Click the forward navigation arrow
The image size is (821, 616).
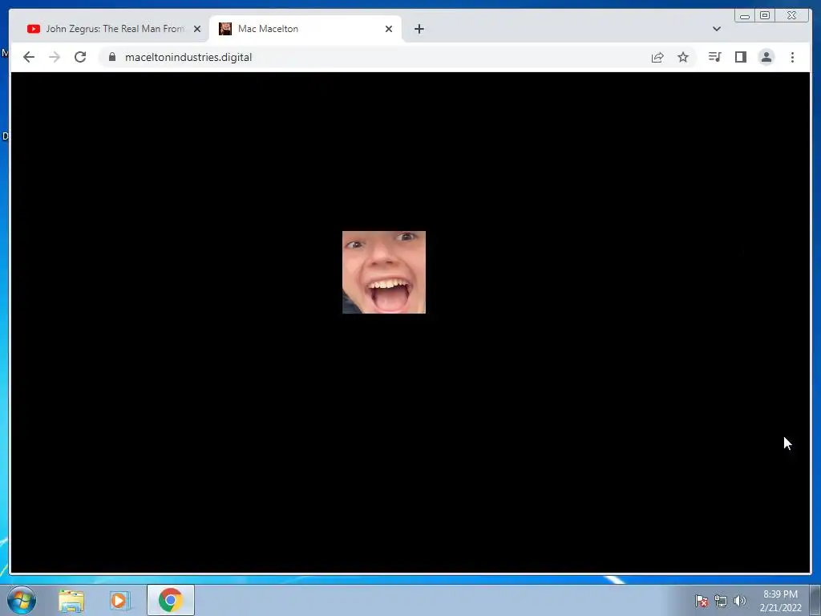pyautogui.click(x=55, y=57)
